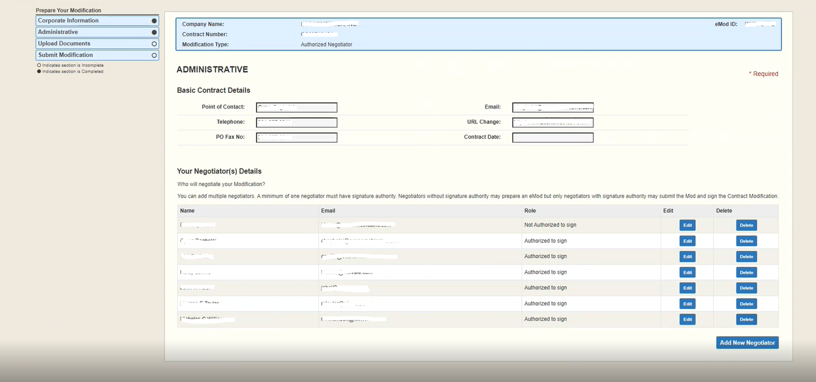
Task: Click the URL Change field
Action: [x=552, y=122]
